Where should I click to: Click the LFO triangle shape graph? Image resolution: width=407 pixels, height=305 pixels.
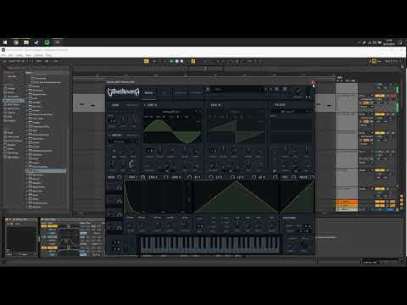click(x=237, y=197)
